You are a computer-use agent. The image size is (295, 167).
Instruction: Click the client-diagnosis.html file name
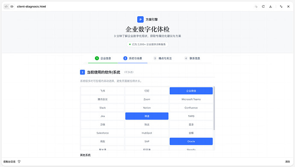coord(31,6)
